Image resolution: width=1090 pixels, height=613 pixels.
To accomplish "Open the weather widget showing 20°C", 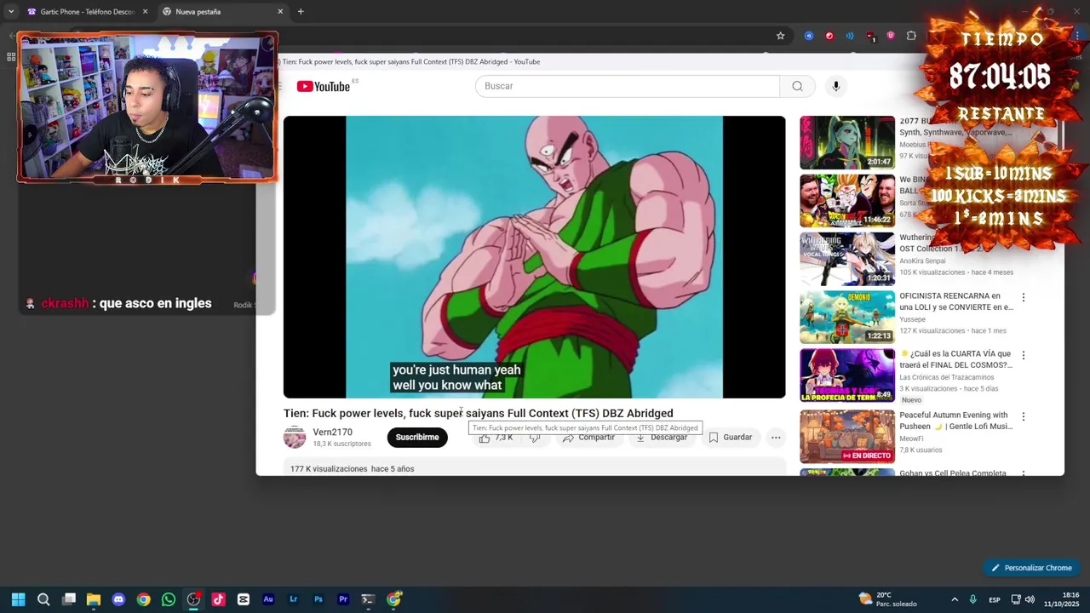I will (888, 599).
